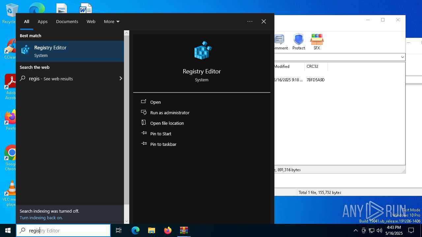
Task: Open Registry Editor best match result
Action: click(70, 51)
